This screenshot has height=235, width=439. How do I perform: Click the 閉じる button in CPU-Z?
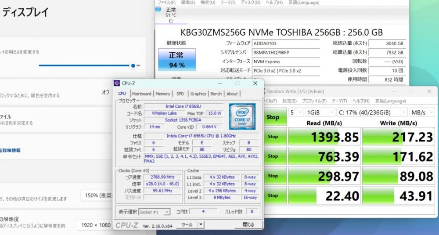(x=248, y=224)
